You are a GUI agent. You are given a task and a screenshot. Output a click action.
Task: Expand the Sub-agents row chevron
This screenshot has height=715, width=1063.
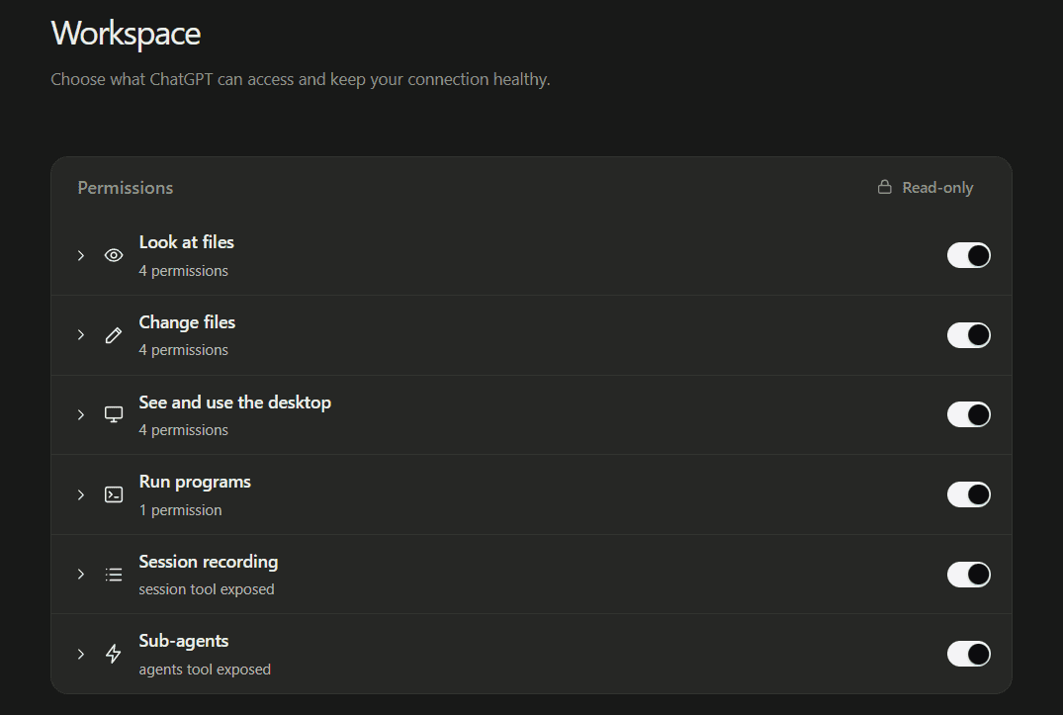(x=81, y=654)
